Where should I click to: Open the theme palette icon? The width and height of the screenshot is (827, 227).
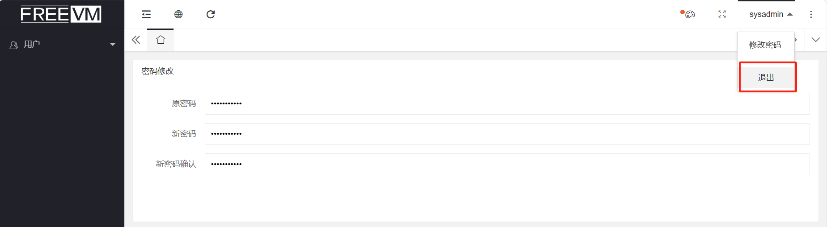pyautogui.click(x=690, y=14)
